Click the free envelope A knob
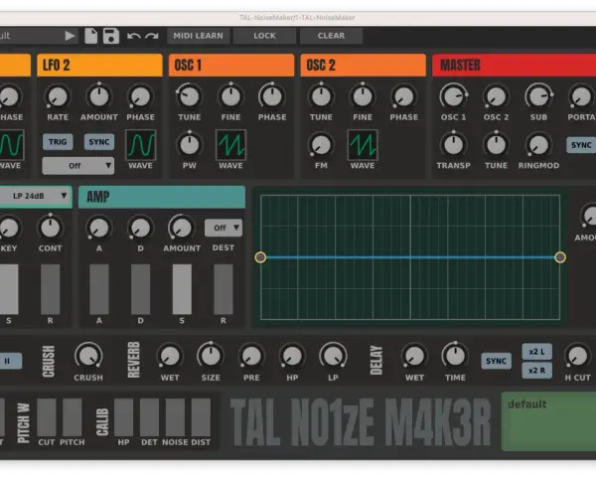 [x=98, y=228]
